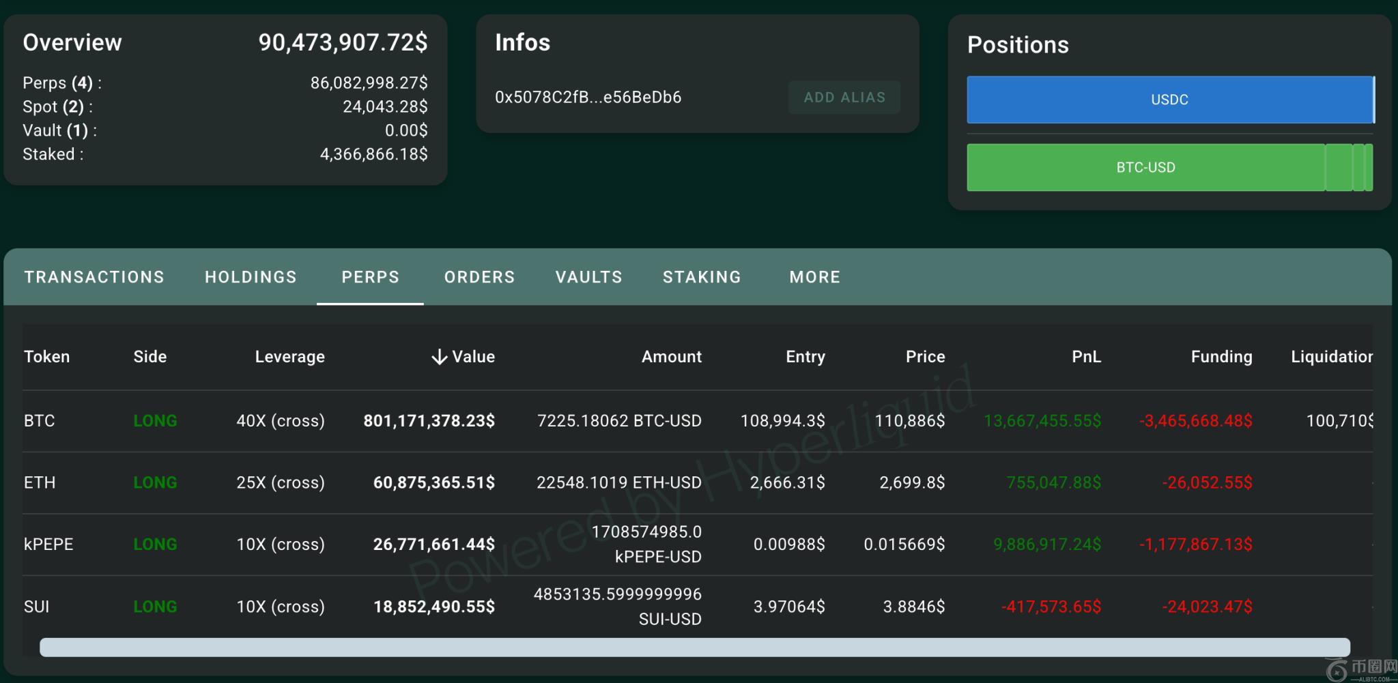The height and width of the screenshot is (683, 1398).
Task: Go to the Orders tab
Action: coord(479,277)
